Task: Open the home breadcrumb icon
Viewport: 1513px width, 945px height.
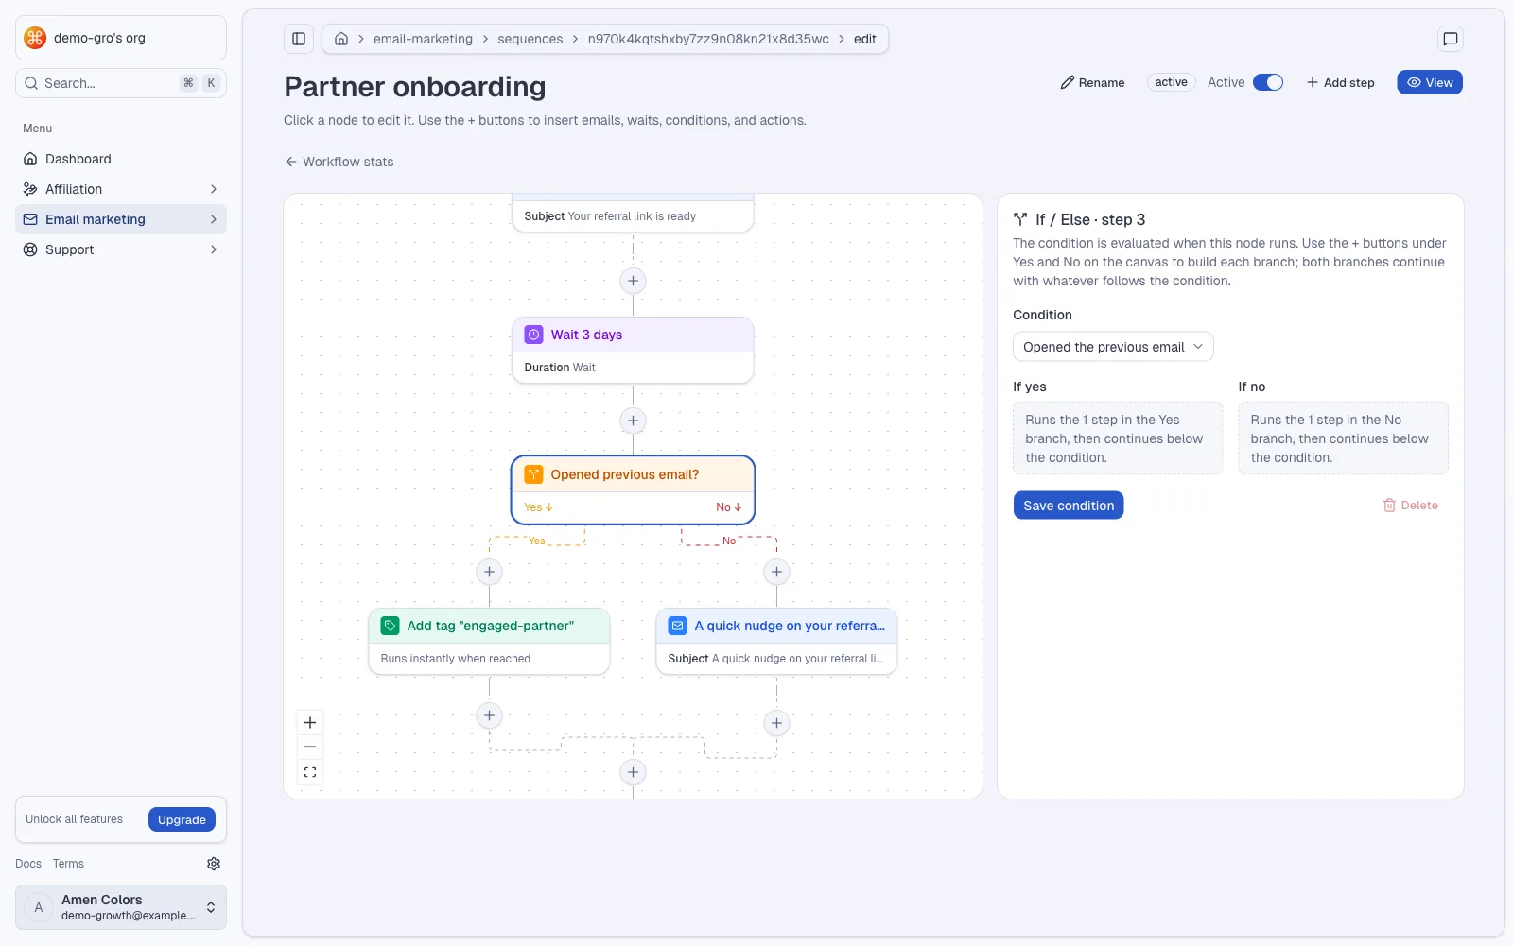Action: 341,39
